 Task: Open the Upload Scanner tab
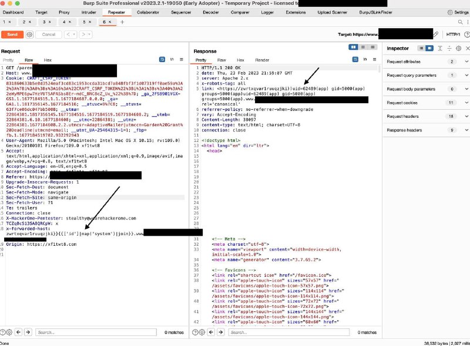pyautogui.click(x=332, y=12)
